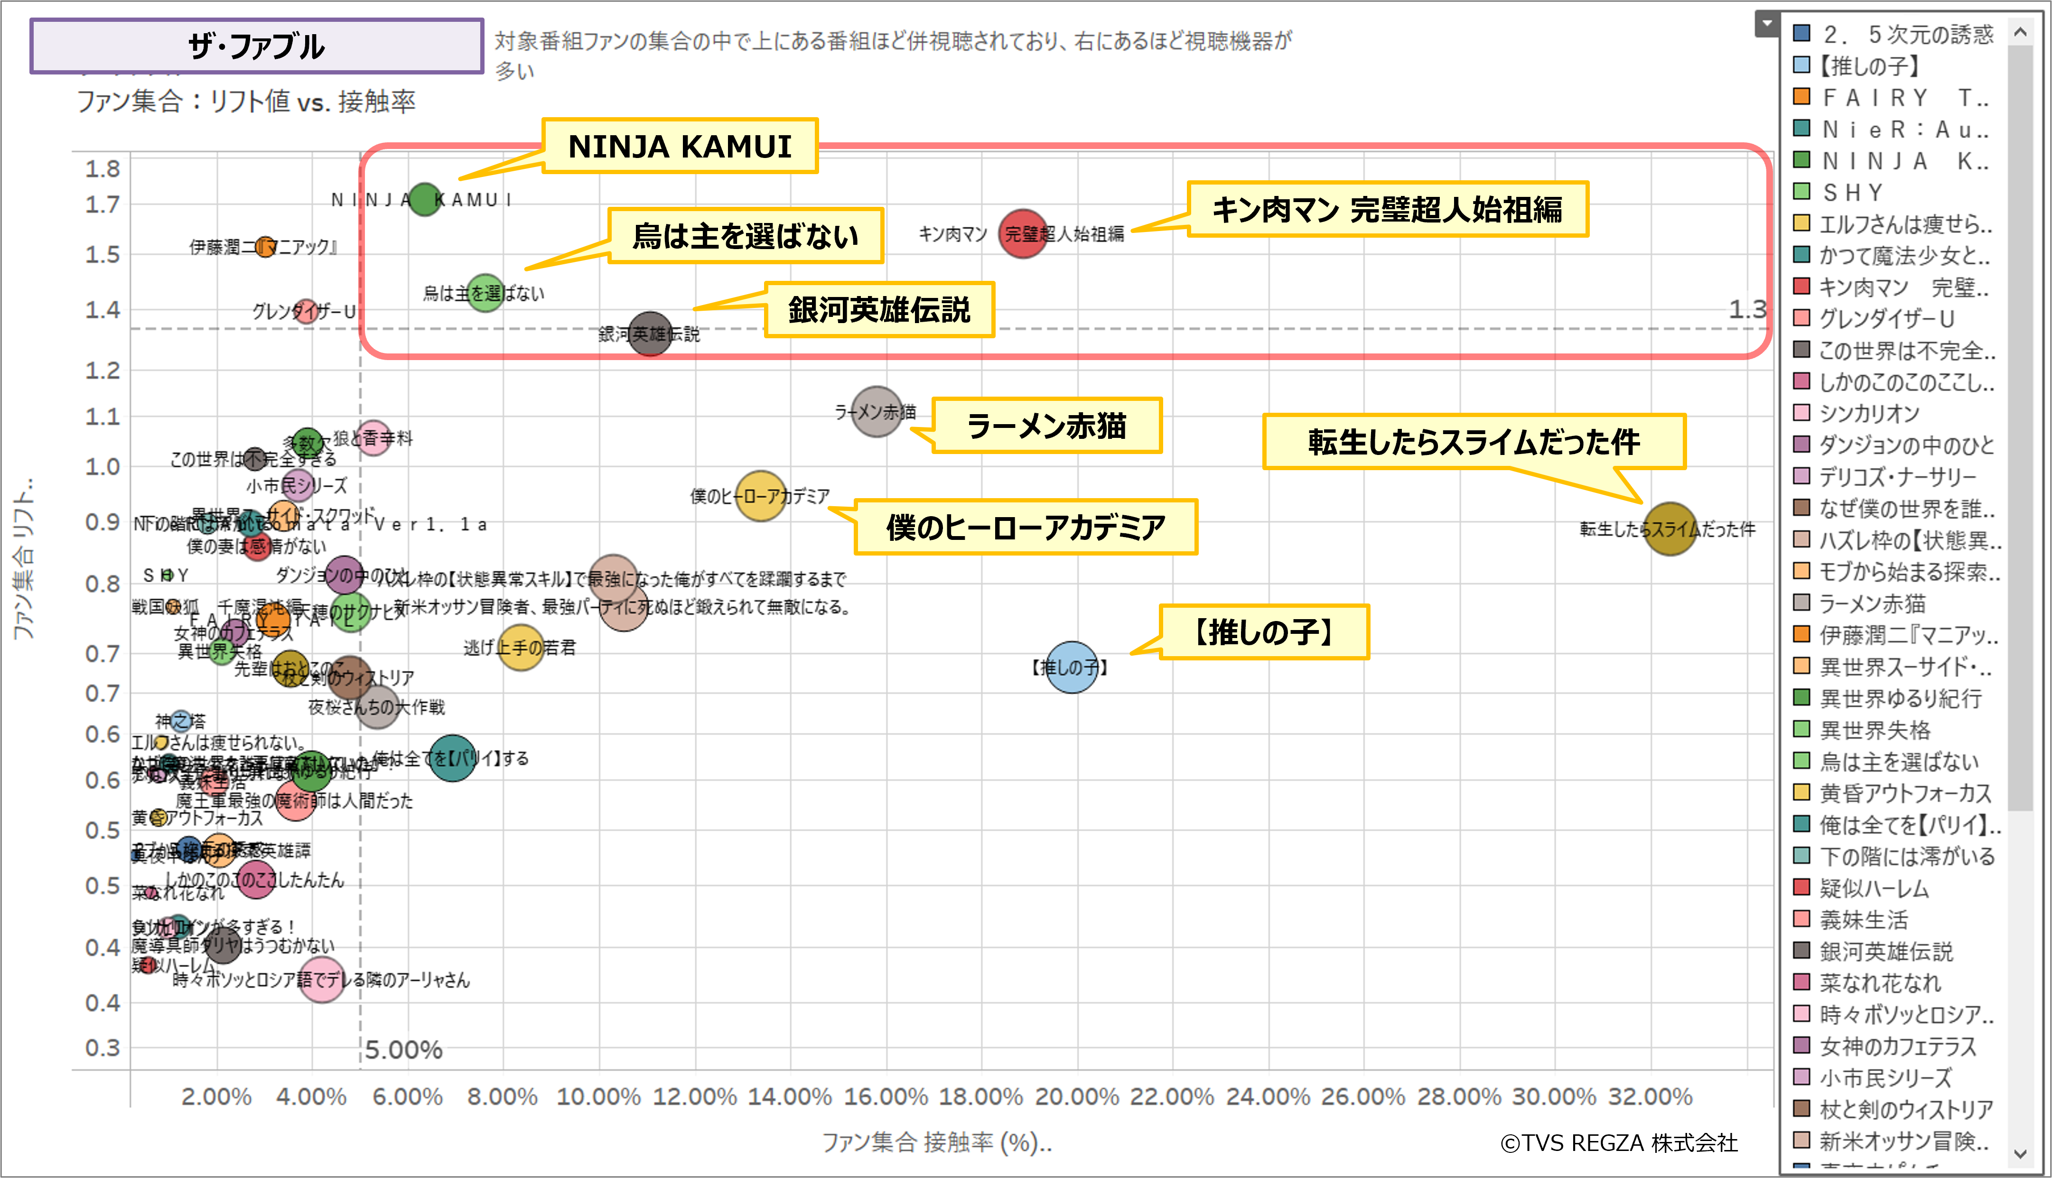Select the 逃げ上手の若君 yellow bubble
Screen dimensions: 2052x1178
[520, 647]
